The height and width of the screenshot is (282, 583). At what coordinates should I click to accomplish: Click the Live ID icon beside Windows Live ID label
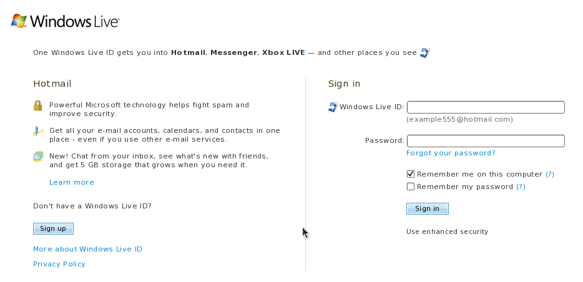coord(333,107)
